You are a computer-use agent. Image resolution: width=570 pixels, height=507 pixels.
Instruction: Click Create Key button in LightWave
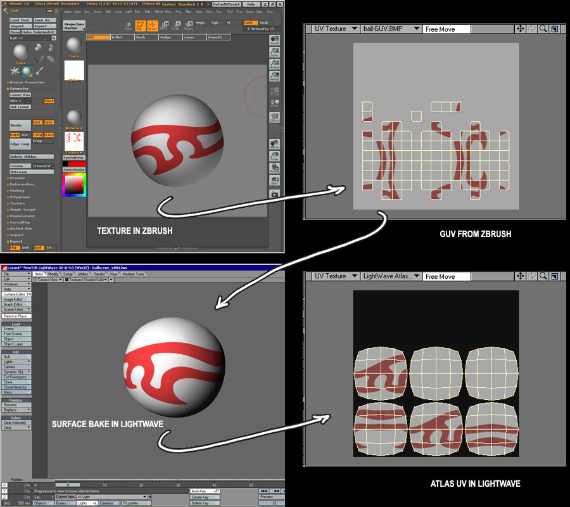pyautogui.click(x=205, y=497)
